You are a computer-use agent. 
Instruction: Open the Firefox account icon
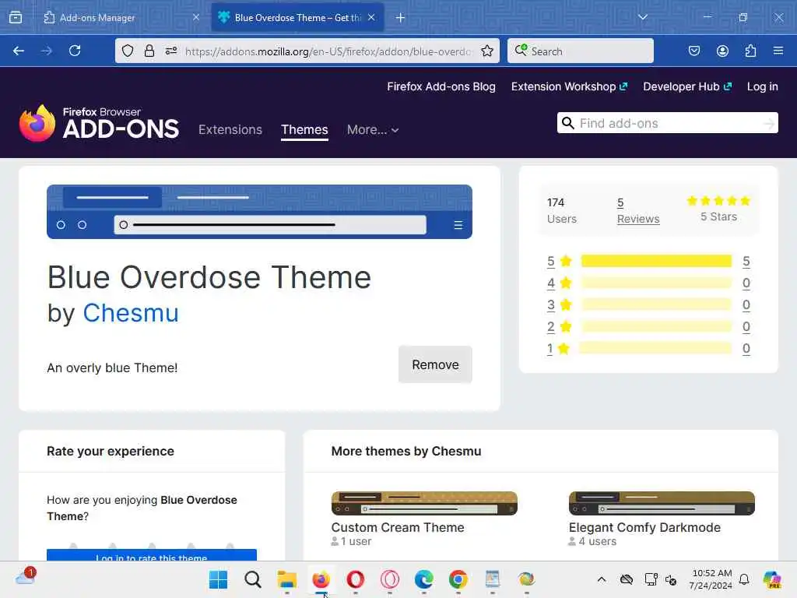click(722, 51)
